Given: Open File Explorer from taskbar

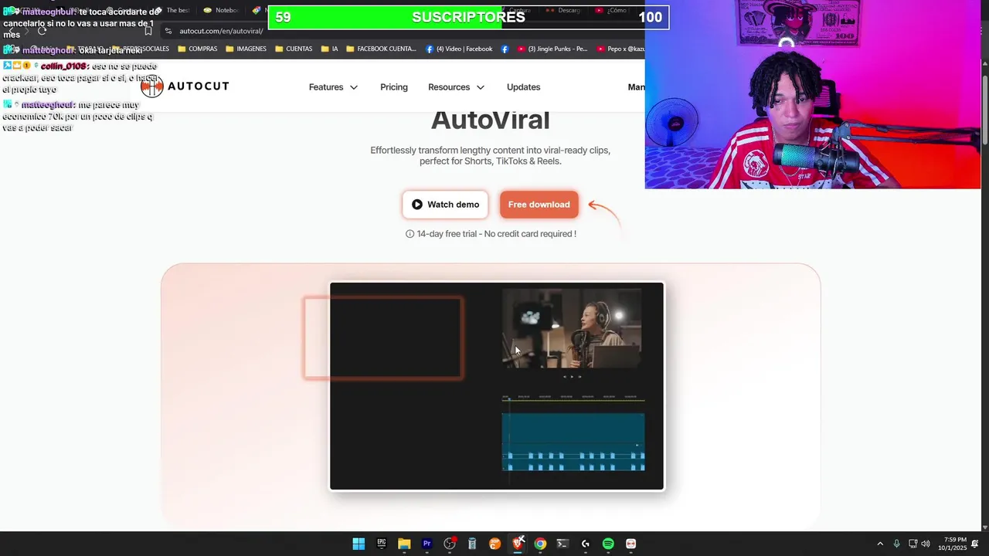Looking at the screenshot, I should pos(404,544).
